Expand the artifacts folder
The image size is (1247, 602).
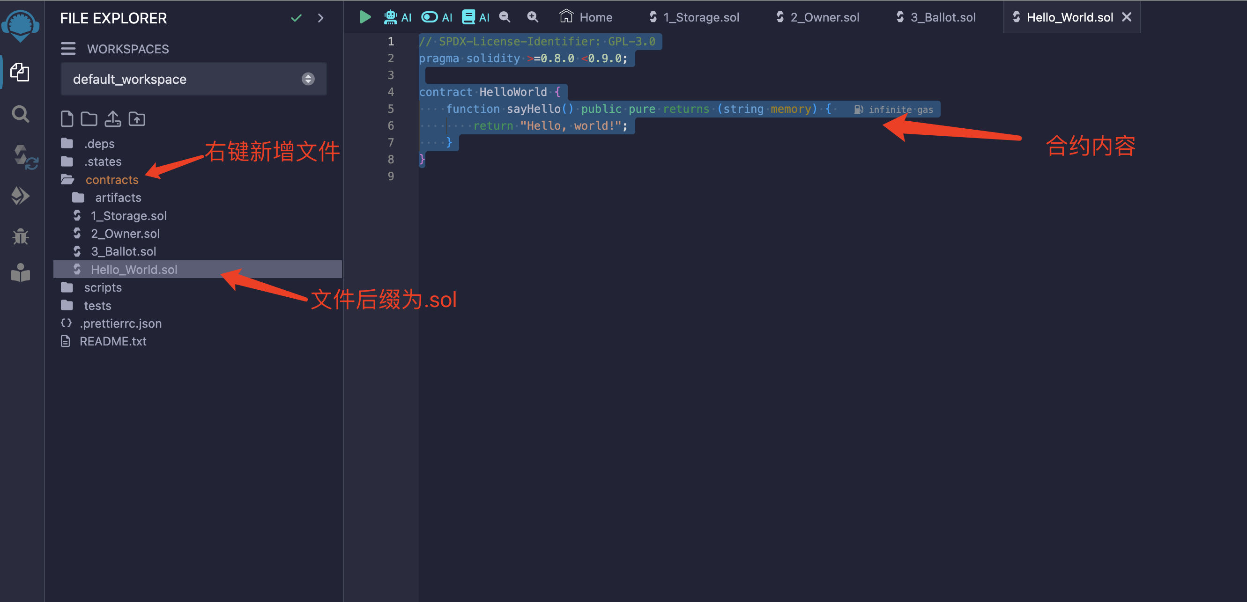pos(106,198)
